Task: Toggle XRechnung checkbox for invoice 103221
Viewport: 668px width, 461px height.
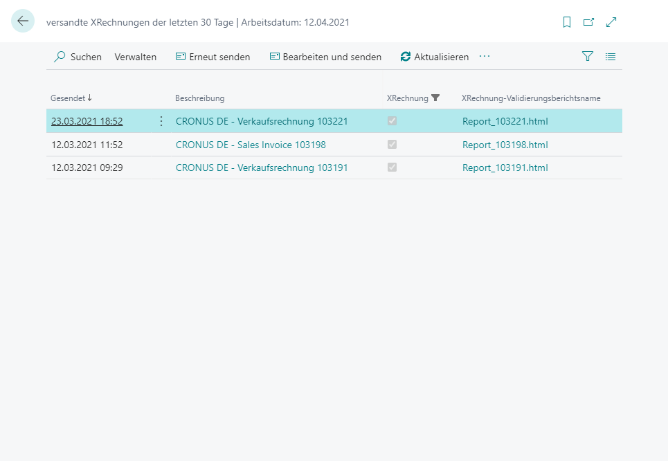Action: pos(392,121)
